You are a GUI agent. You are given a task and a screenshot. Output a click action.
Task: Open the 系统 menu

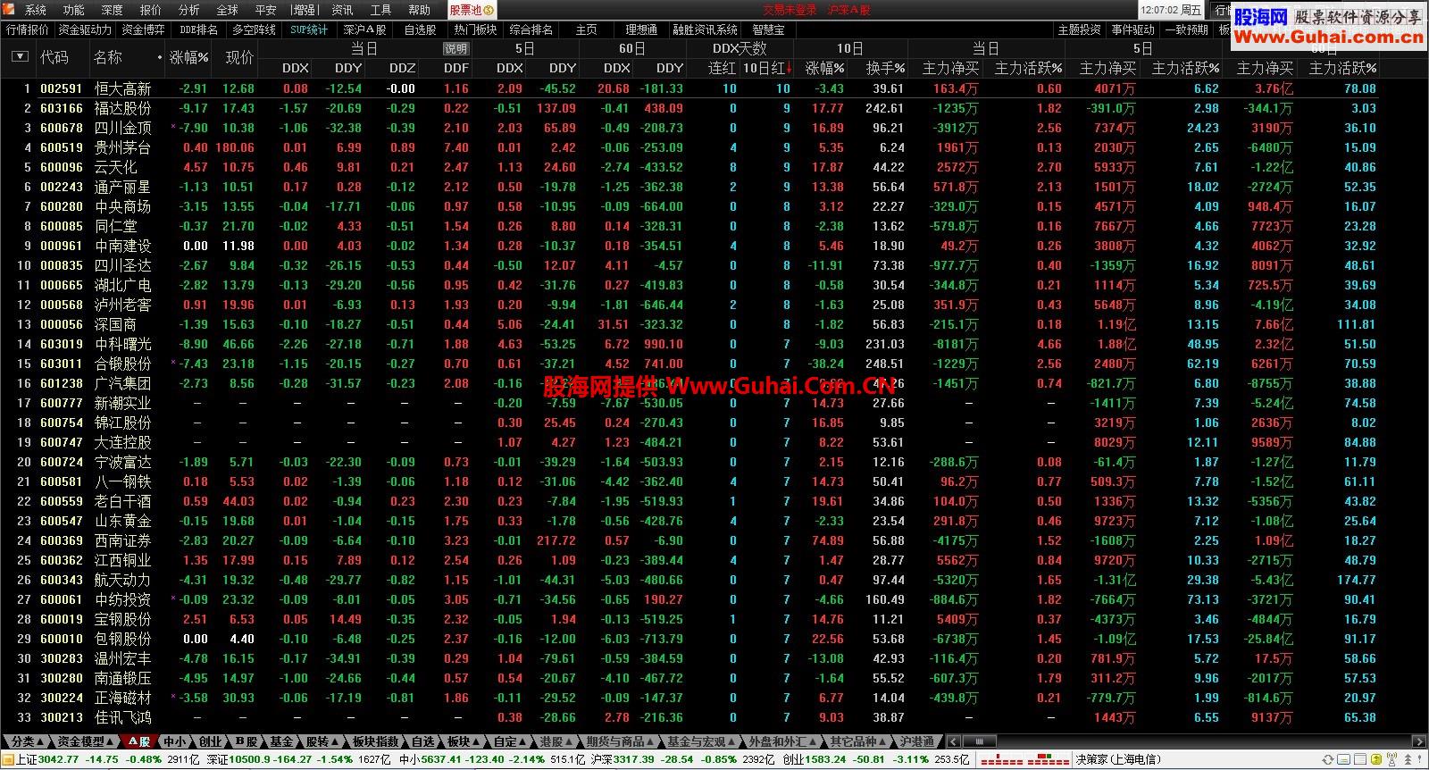[36, 10]
